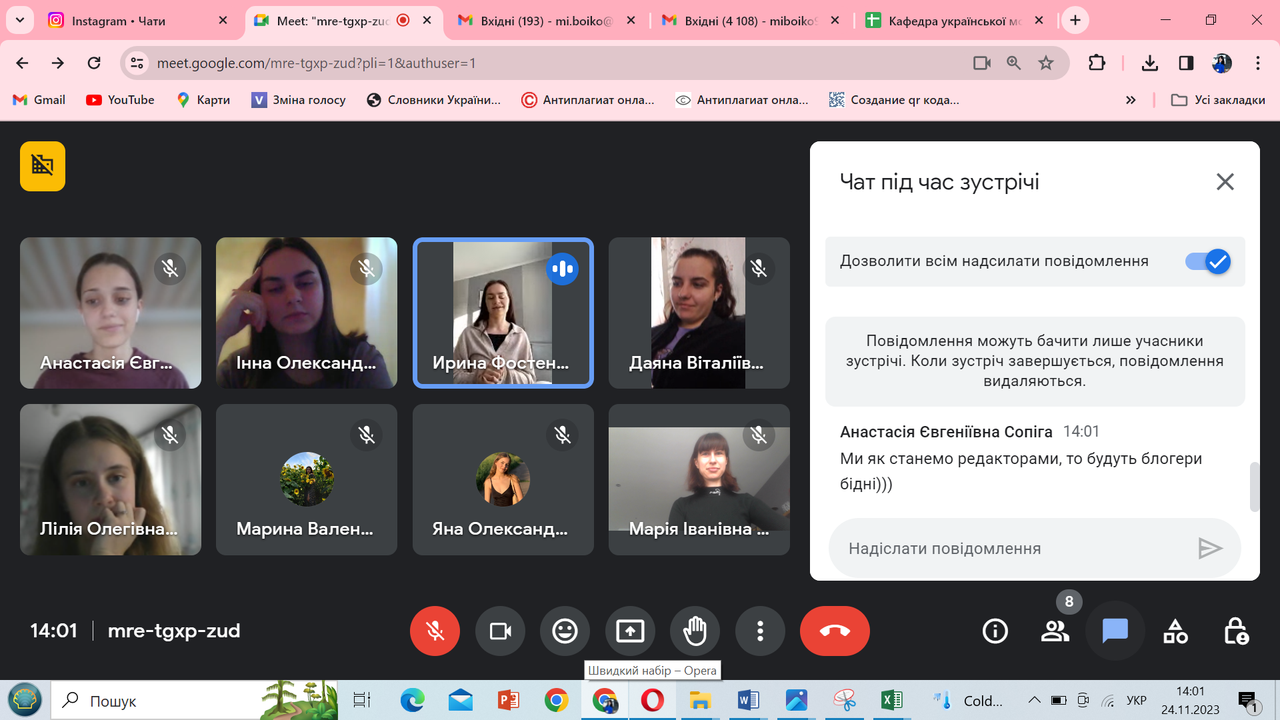Screen dimensions: 1280x720
Task: Open meeting details info icon
Action: click(995, 631)
